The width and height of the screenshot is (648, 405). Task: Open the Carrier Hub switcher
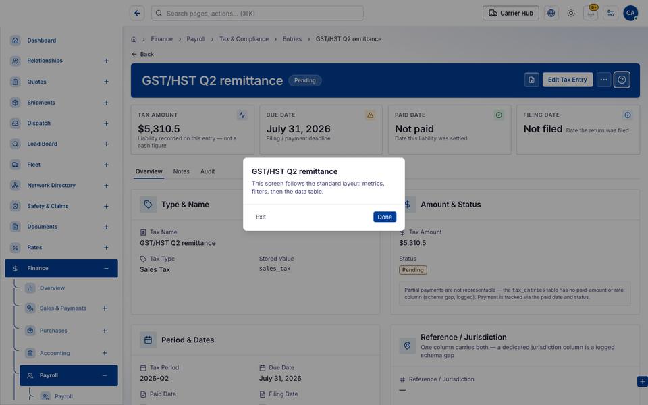511,13
